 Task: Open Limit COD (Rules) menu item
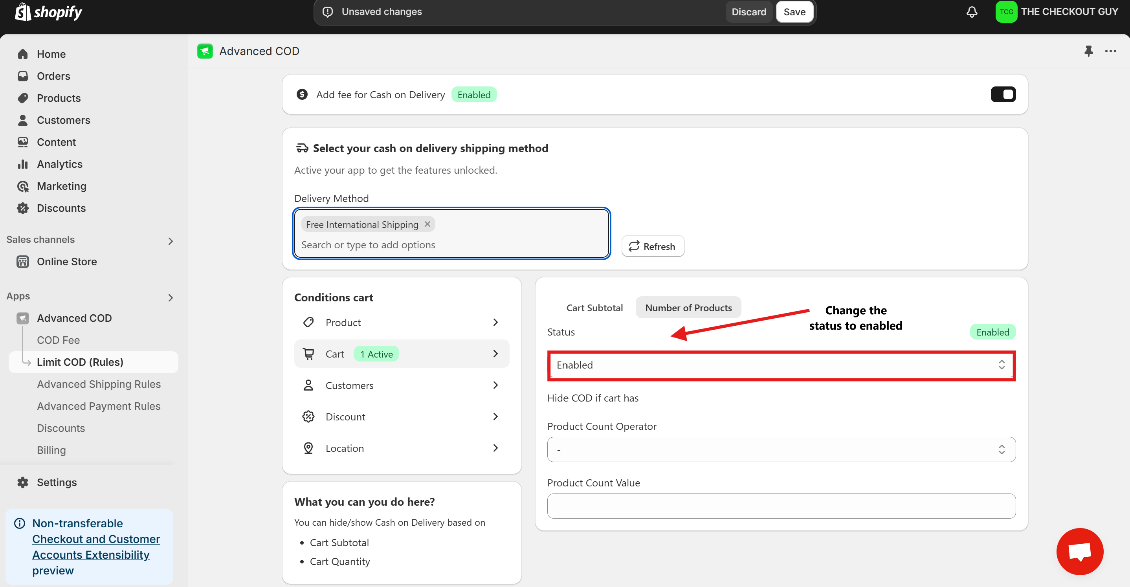pos(94,362)
